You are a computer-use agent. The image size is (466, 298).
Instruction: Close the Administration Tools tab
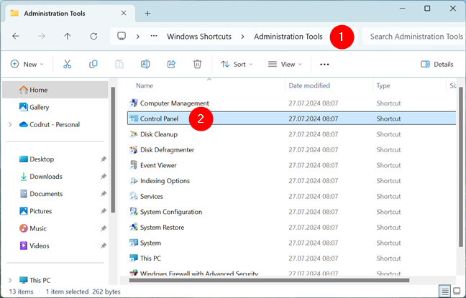(x=124, y=14)
